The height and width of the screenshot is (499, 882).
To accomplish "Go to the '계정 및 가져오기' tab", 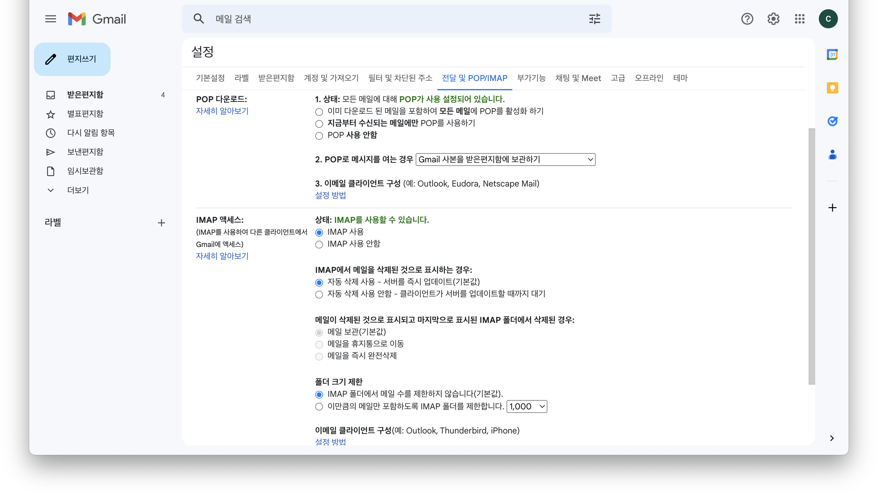I will (331, 78).
